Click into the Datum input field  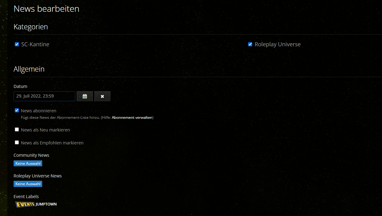pos(44,96)
